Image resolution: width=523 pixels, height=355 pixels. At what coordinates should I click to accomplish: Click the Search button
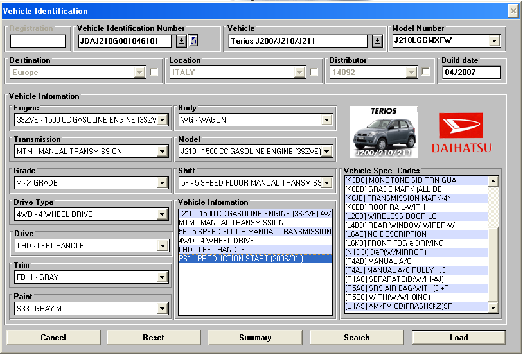click(357, 338)
